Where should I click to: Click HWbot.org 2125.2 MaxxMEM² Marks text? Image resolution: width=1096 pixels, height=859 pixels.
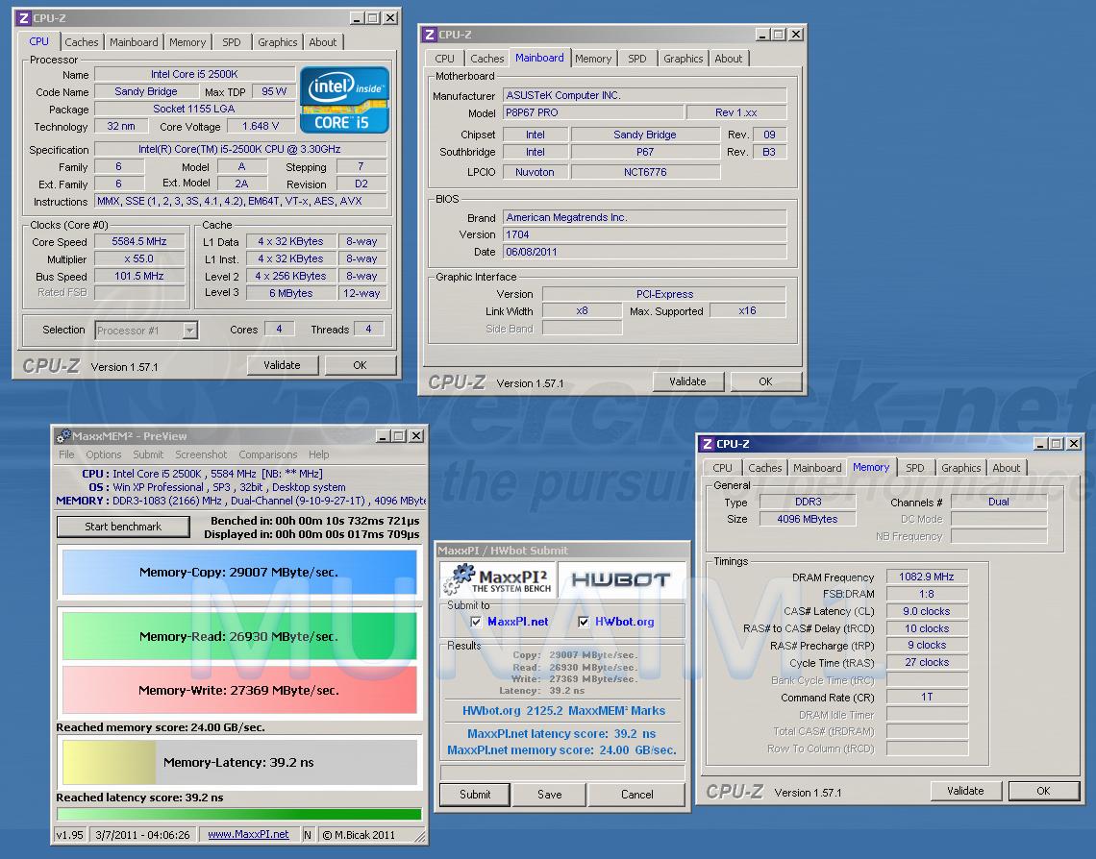564,711
